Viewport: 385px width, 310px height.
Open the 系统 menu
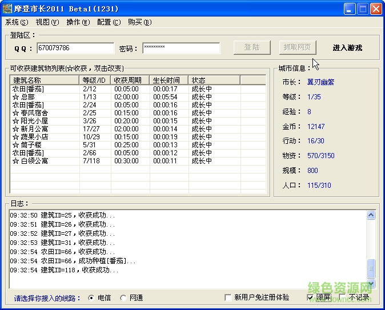pyautogui.click(x=16, y=22)
